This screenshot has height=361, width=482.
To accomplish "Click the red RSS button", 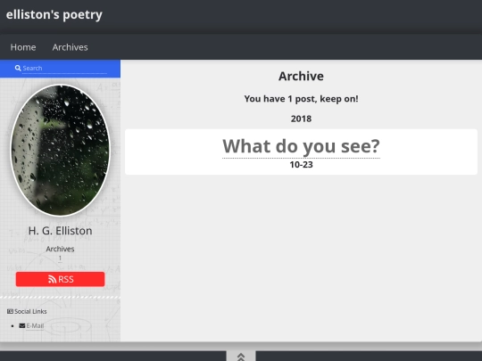I will (61, 279).
